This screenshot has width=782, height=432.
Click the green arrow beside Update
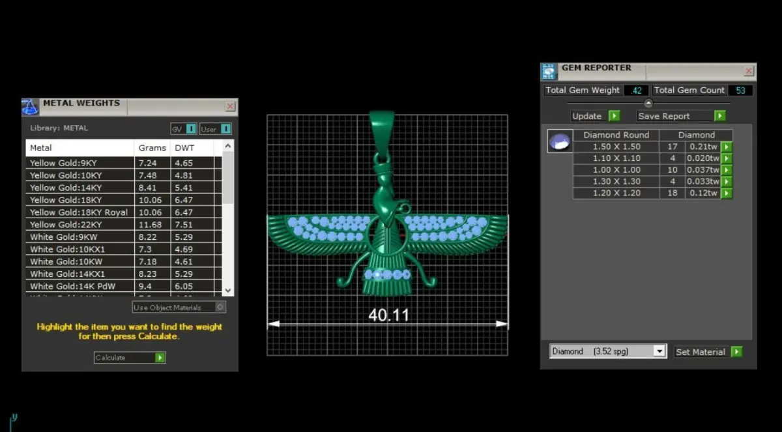[x=614, y=116]
